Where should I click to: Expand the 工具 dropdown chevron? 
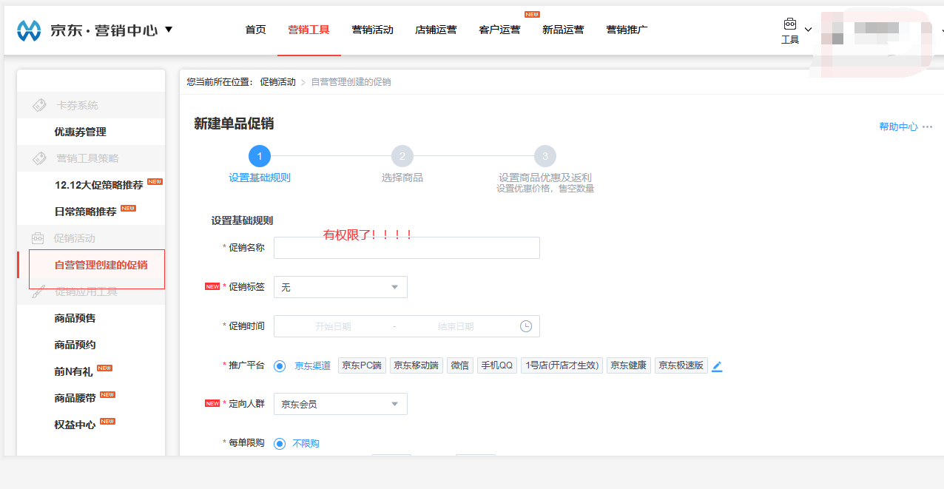(x=808, y=30)
